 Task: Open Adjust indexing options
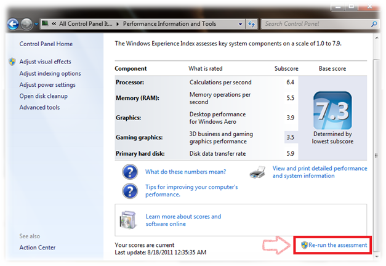pyautogui.click(x=50, y=73)
